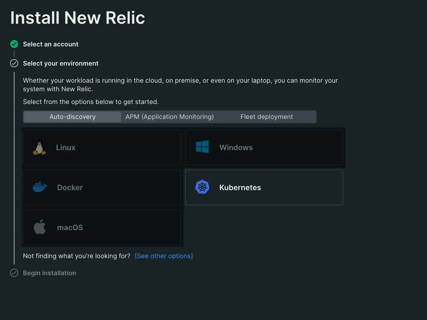
Task: Click the Apple logo icon
Action: [40, 227]
